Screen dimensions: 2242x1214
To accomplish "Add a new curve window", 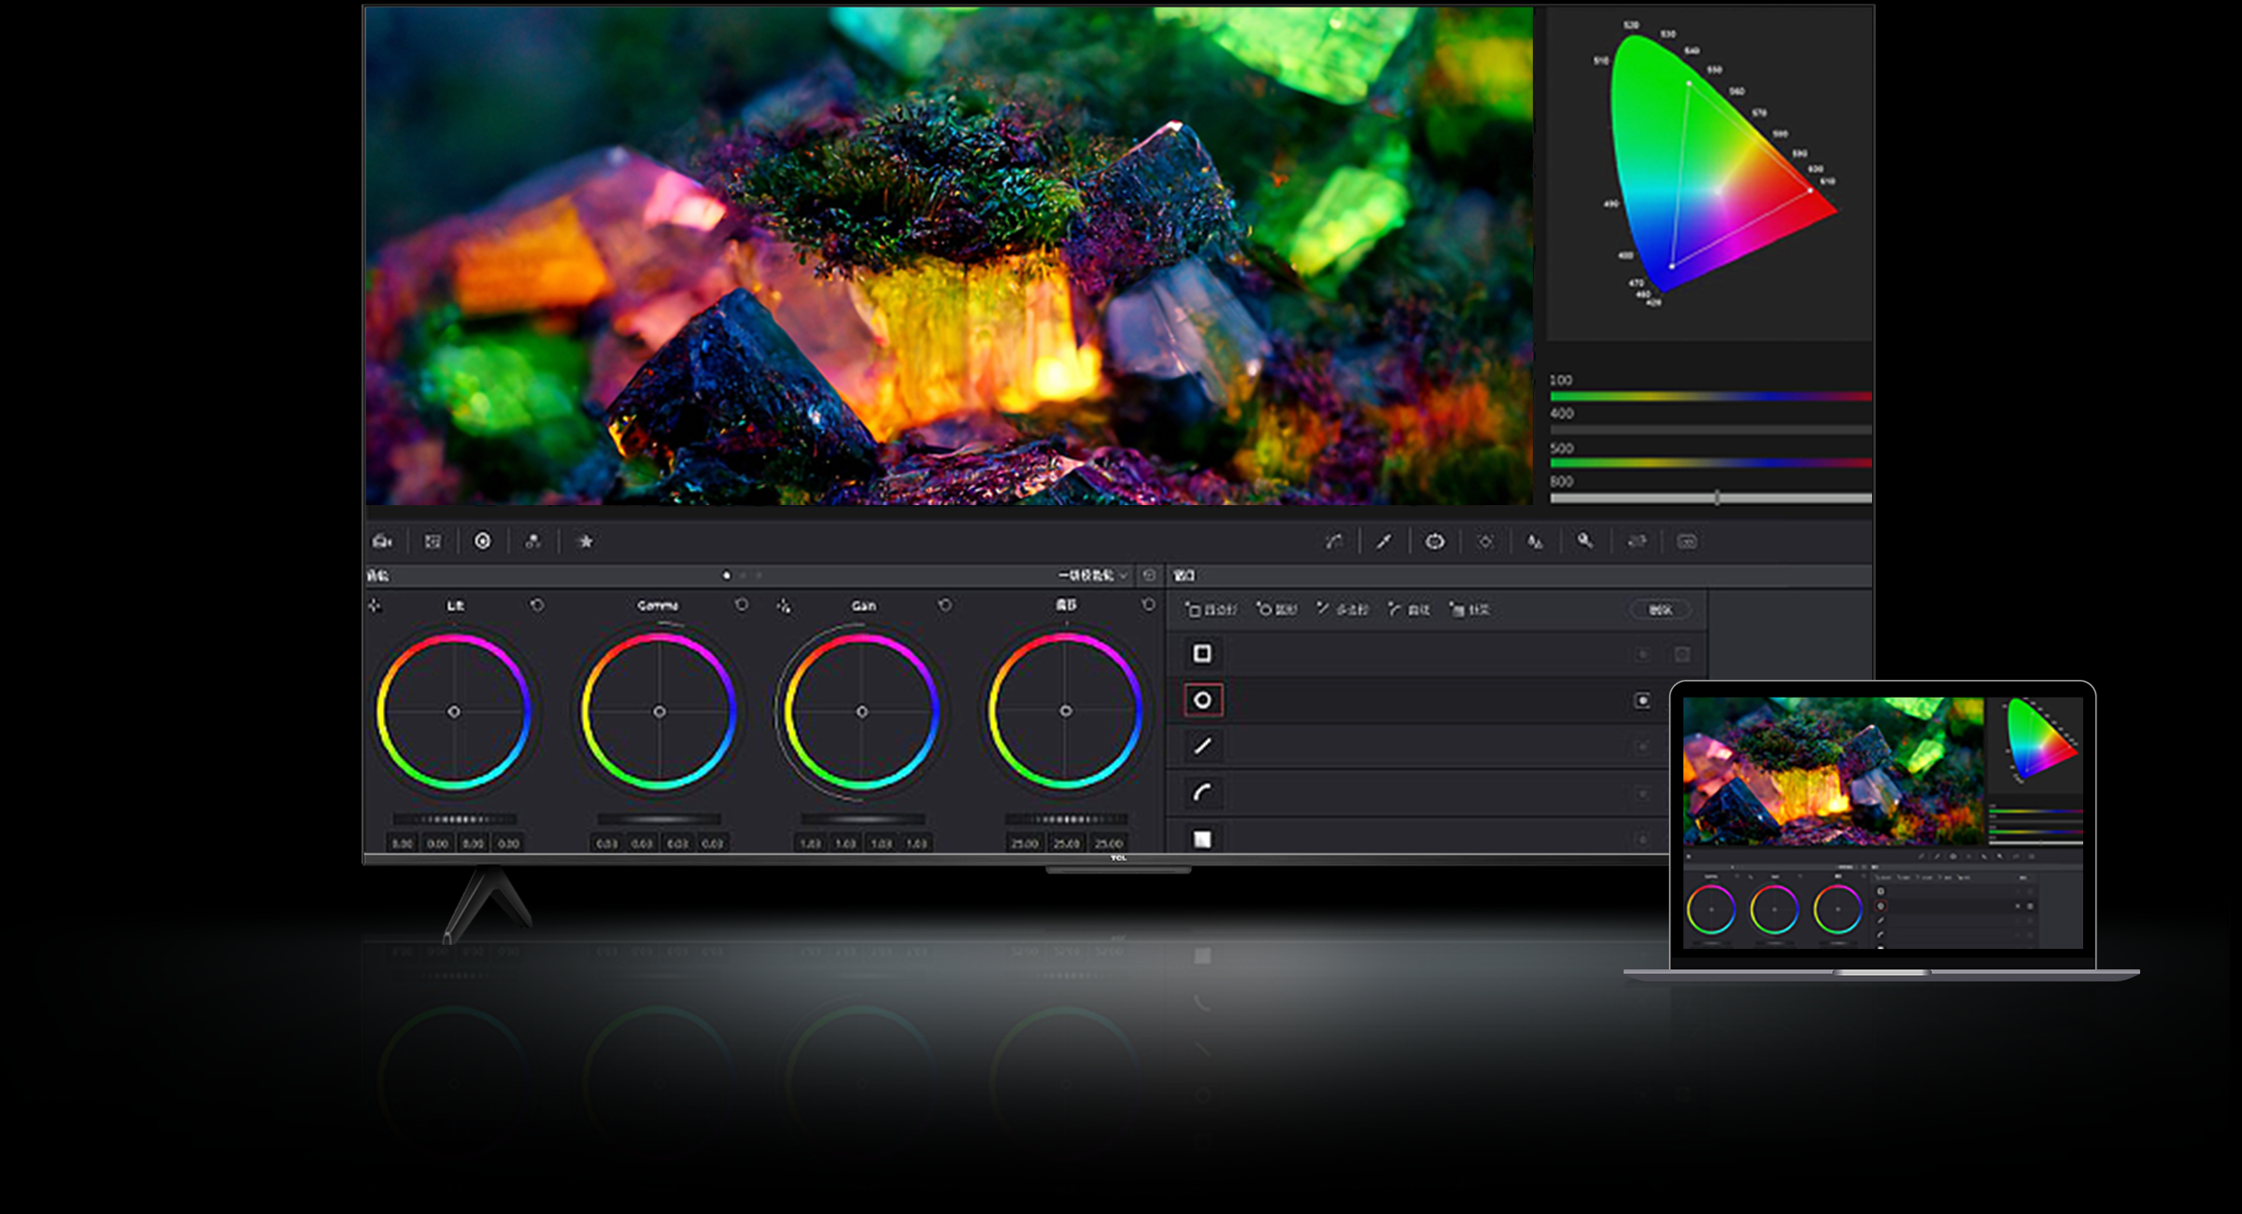I will [1410, 610].
